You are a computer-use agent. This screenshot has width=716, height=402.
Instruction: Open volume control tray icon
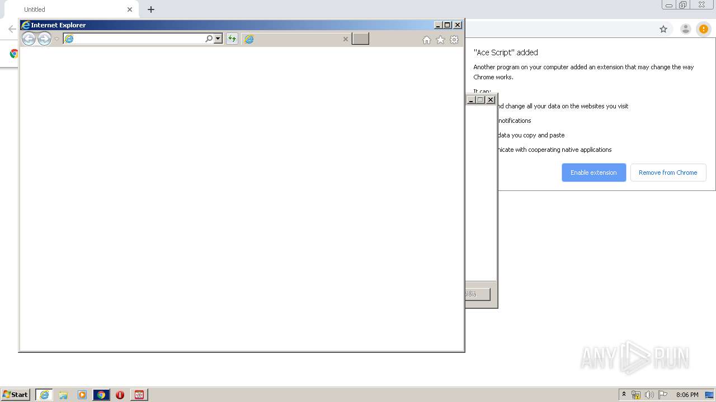coord(649,395)
